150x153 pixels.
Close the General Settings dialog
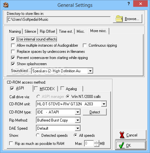(140, 4)
